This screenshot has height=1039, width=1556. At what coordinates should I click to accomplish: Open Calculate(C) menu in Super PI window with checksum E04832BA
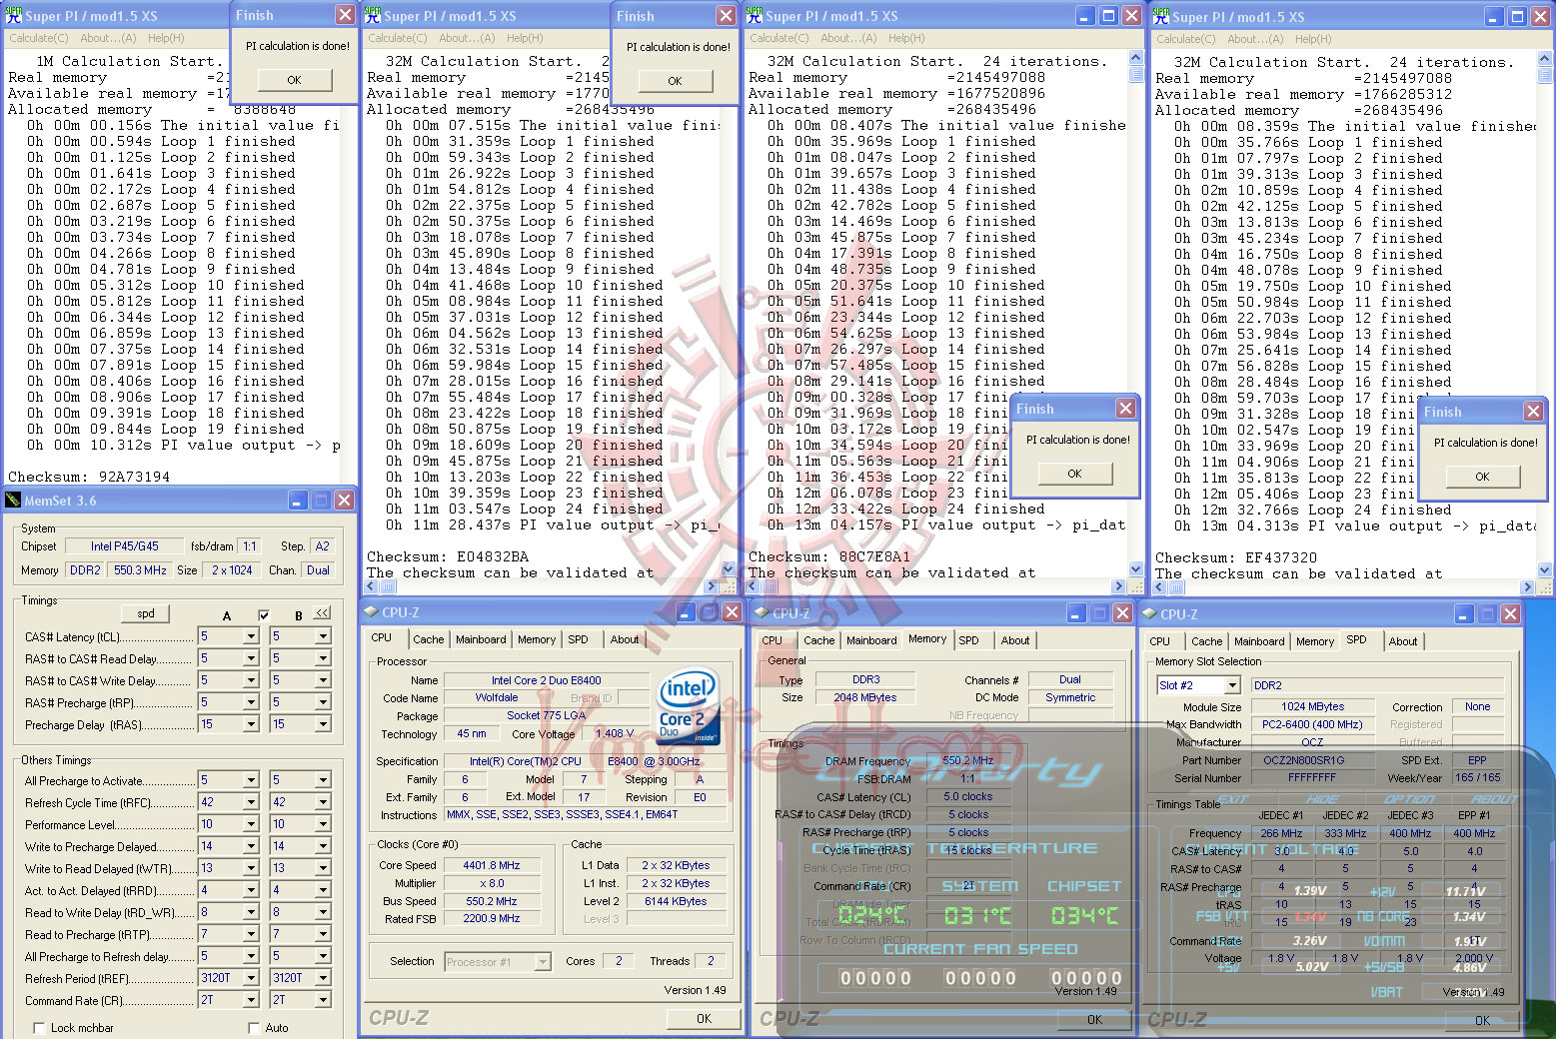point(398,38)
